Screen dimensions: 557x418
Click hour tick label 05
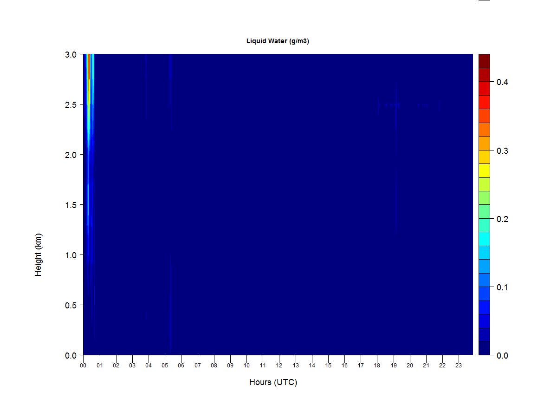[165, 366]
